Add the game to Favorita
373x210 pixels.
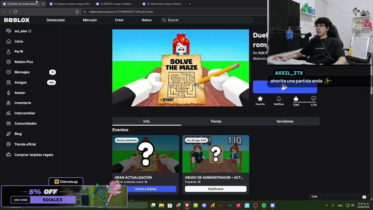(x=260, y=101)
